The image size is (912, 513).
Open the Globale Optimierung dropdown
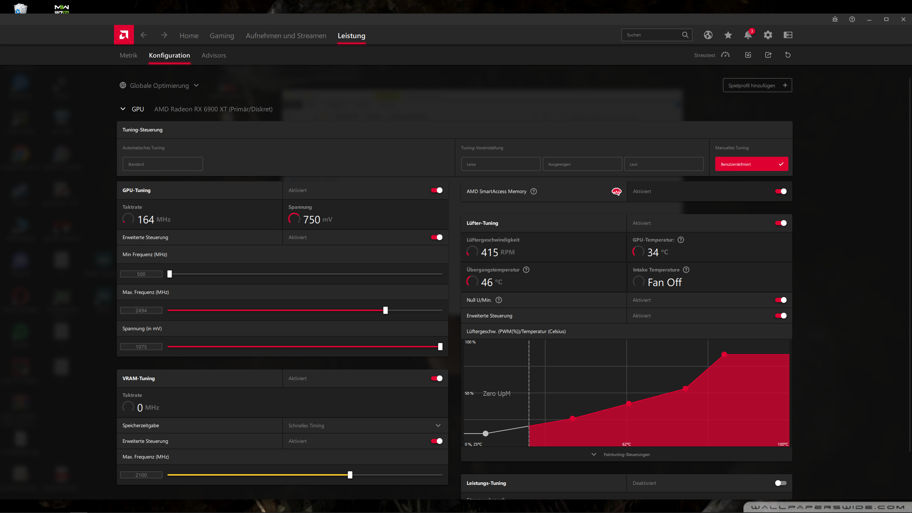pyautogui.click(x=159, y=85)
